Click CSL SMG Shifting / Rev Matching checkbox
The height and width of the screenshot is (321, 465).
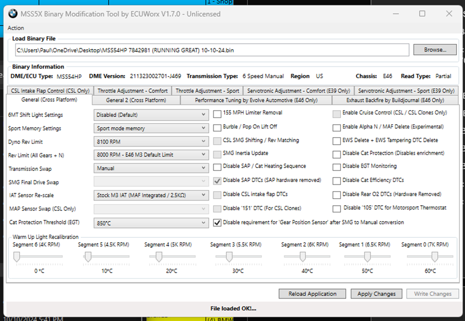tap(217, 141)
